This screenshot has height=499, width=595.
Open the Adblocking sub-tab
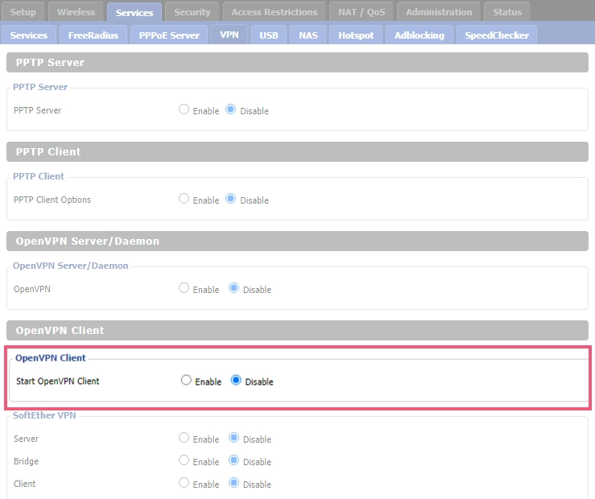click(x=419, y=35)
